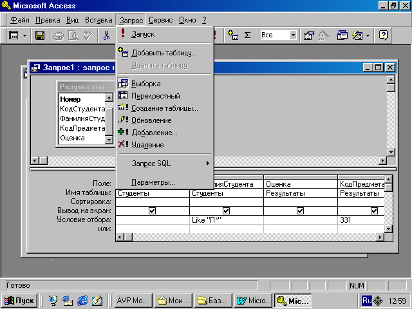This screenshot has width=412, height=309.
Task: Click the Оценка field name cell
Action: 301,184
